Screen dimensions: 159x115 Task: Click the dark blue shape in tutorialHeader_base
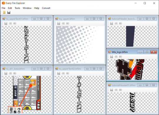click(130, 36)
